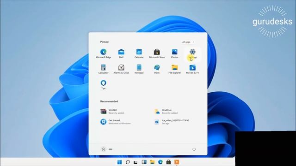Viewport: 296px width, 166px height.
Task: Open Get Started welcome item
Action: 115,122
